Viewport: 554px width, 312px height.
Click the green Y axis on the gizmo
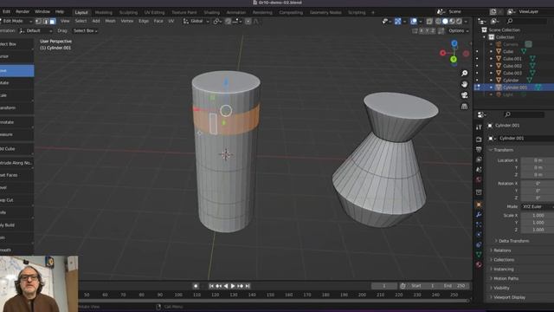tap(454, 59)
